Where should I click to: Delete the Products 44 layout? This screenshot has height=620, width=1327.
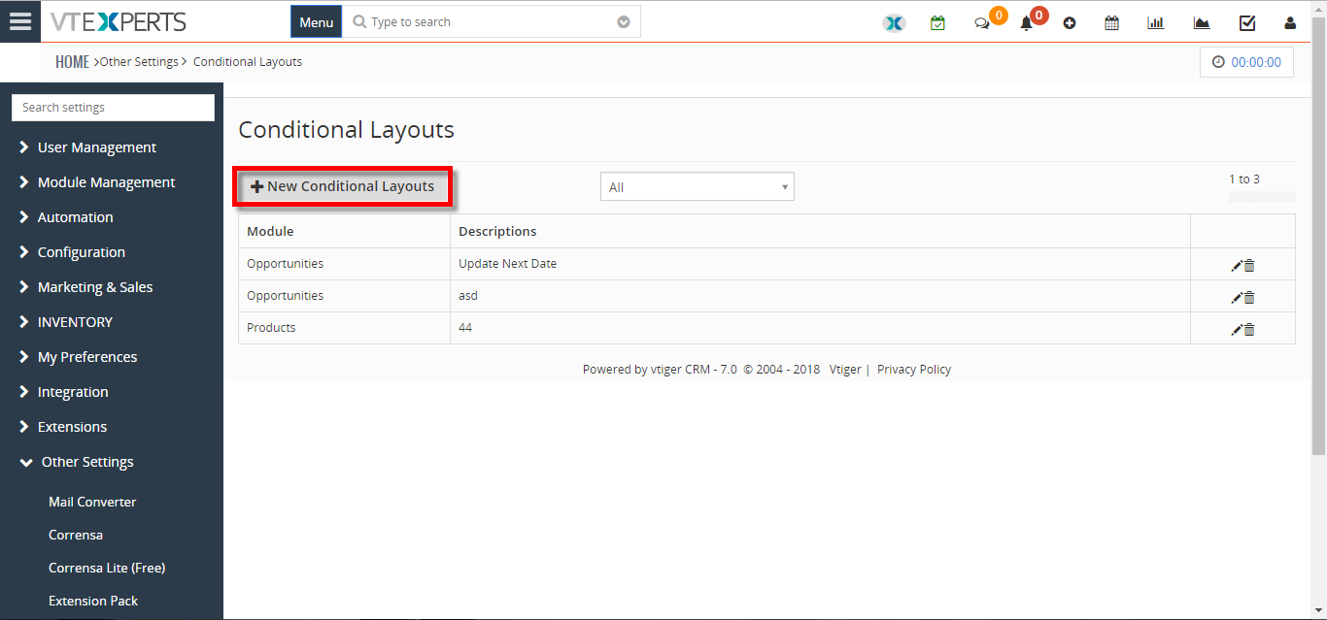coord(1249,330)
